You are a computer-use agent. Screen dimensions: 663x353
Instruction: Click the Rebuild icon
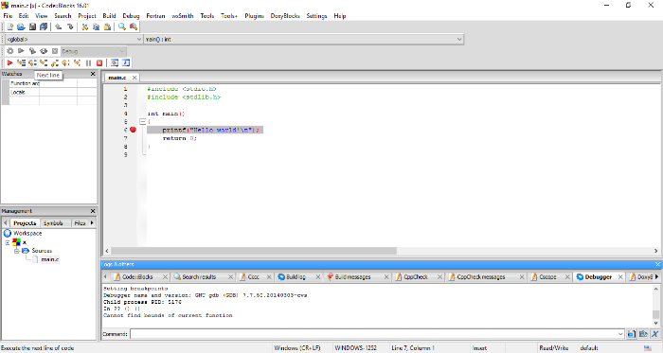click(44, 51)
